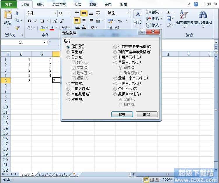Image resolution: width=219 pixels, height=183 pixels.
Task: Align text to bottom
Action: (91, 13)
